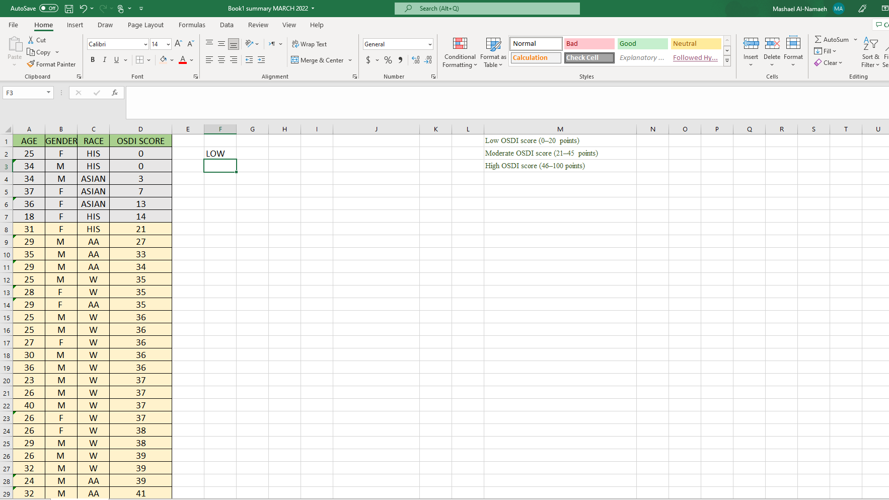The image size is (889, 500).
Task: Toggle bold formatting
Action: [93, 60]
